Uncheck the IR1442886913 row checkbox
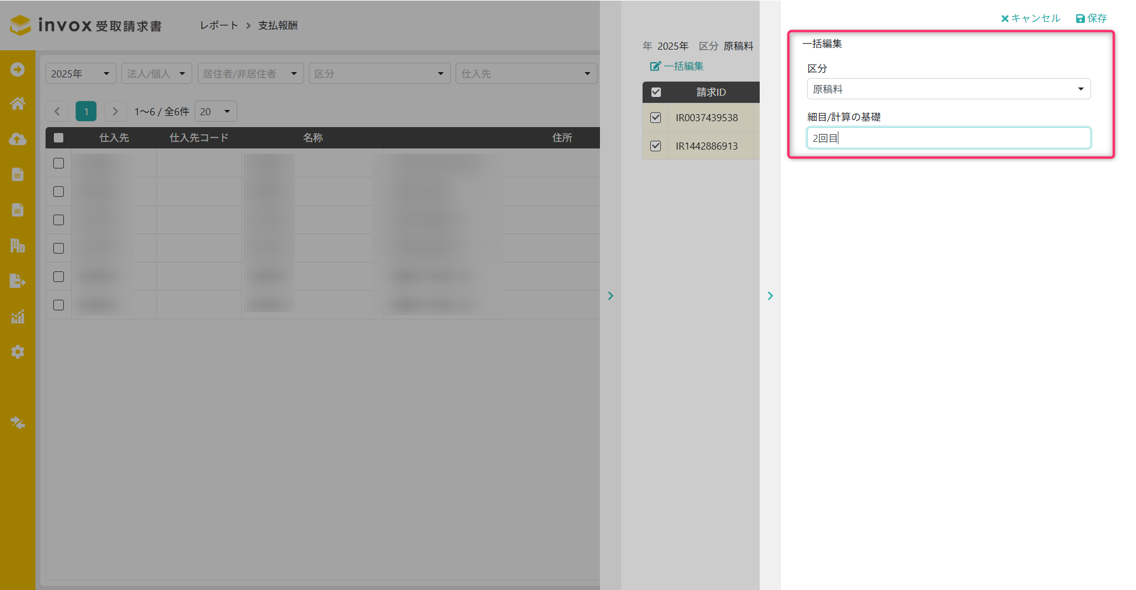This screenshot has width=1136, height=590. (656, 146)
